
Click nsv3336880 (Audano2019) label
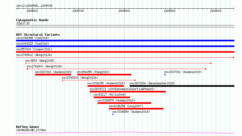(x=131, y=112)
